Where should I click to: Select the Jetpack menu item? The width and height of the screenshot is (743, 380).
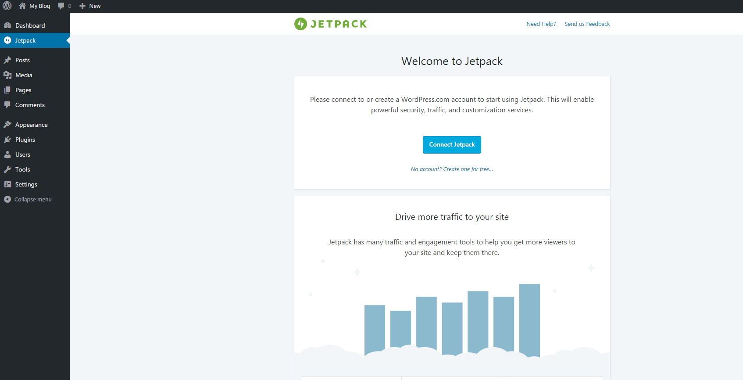pyautogui.click(x=35, y=40)
